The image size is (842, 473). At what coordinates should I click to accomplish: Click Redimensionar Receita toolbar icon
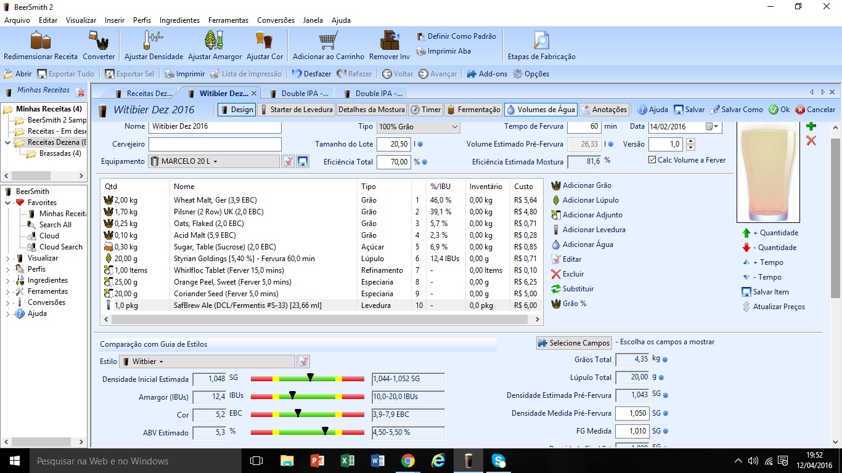click(41, 41)
